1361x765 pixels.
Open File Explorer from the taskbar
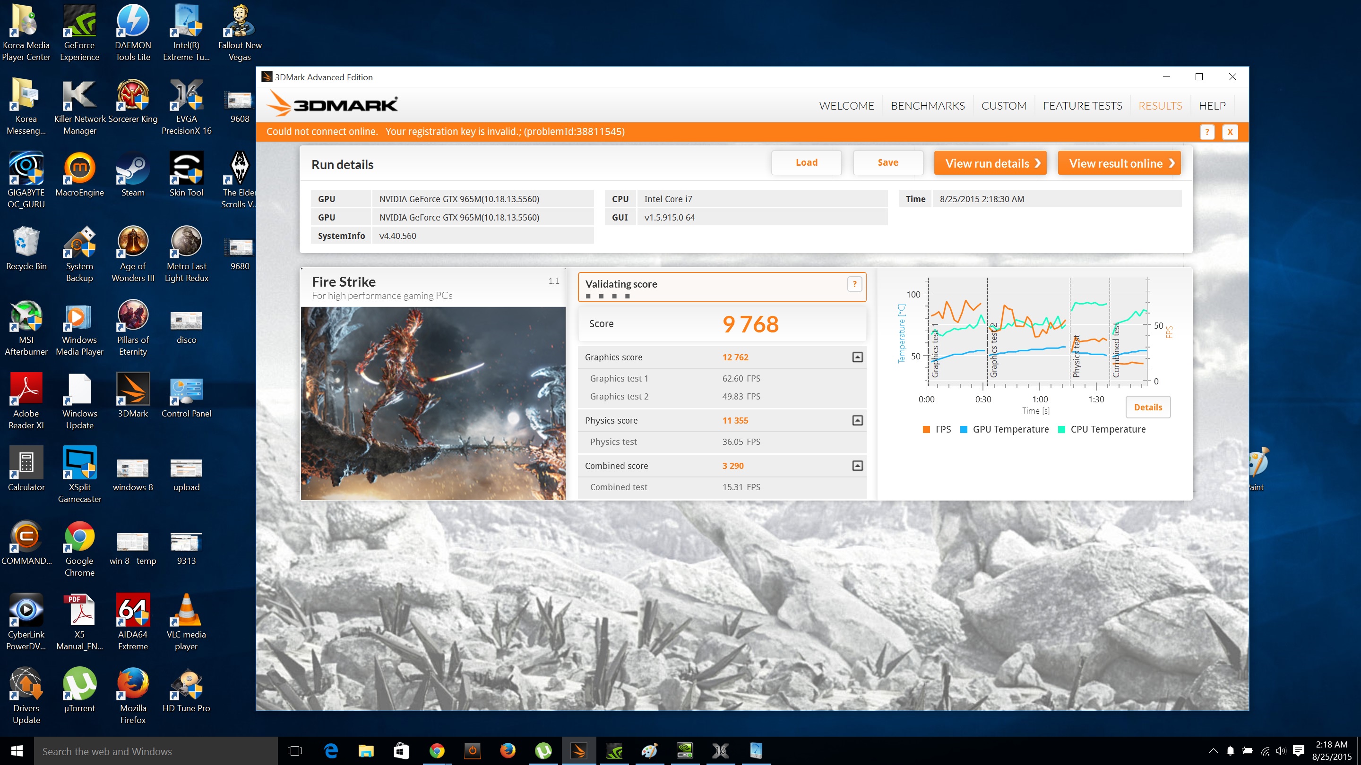click(x=366, y=750)
